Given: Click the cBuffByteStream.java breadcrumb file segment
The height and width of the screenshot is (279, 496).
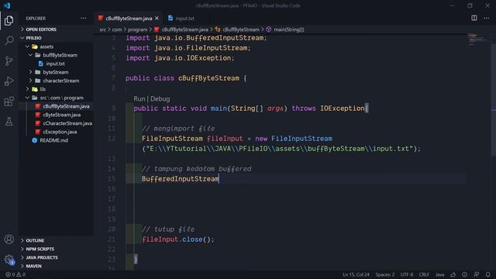Looking at the screenshot, I should [x=184, y=29].
